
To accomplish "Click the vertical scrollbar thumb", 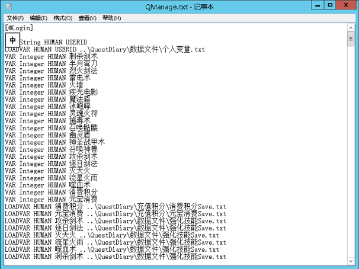I will pos(351,39).
